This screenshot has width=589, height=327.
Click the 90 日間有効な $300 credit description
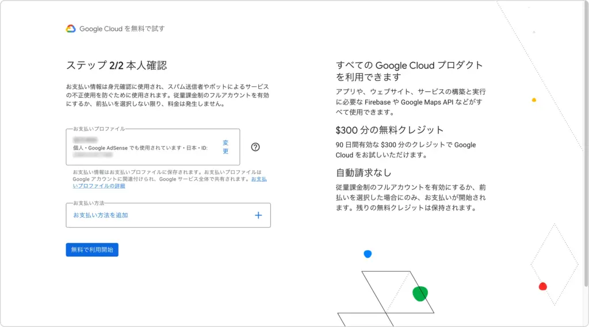pyautogui.click(x=406, y=150)
